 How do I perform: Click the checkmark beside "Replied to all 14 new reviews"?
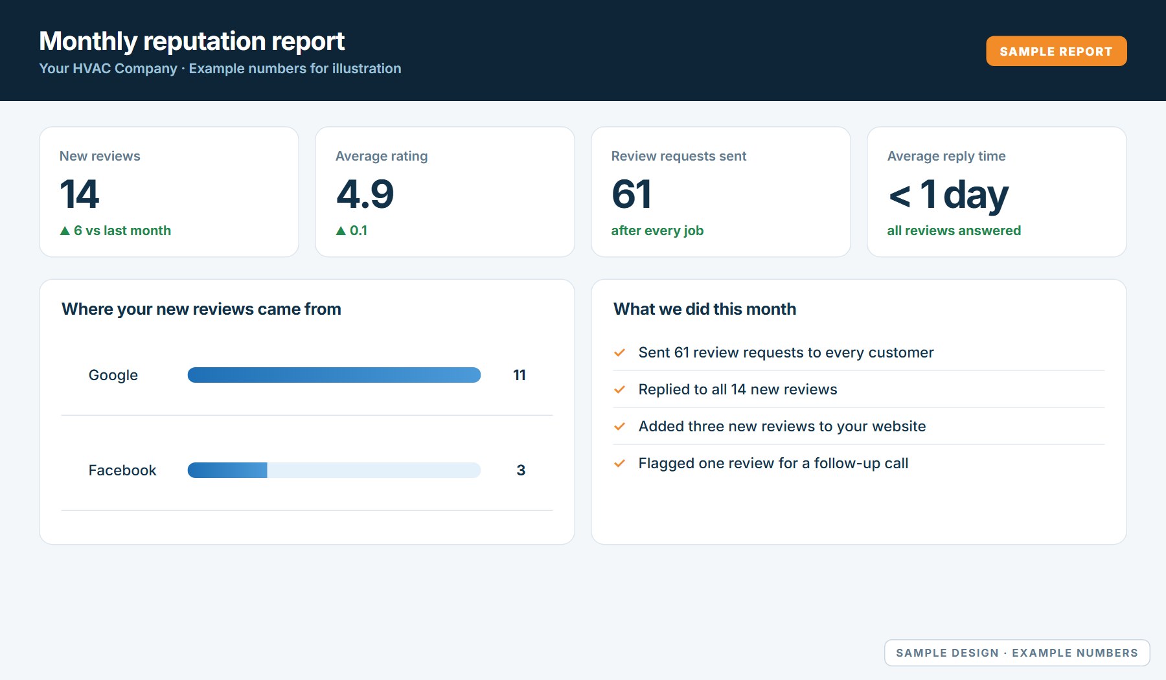click(619, 390)
